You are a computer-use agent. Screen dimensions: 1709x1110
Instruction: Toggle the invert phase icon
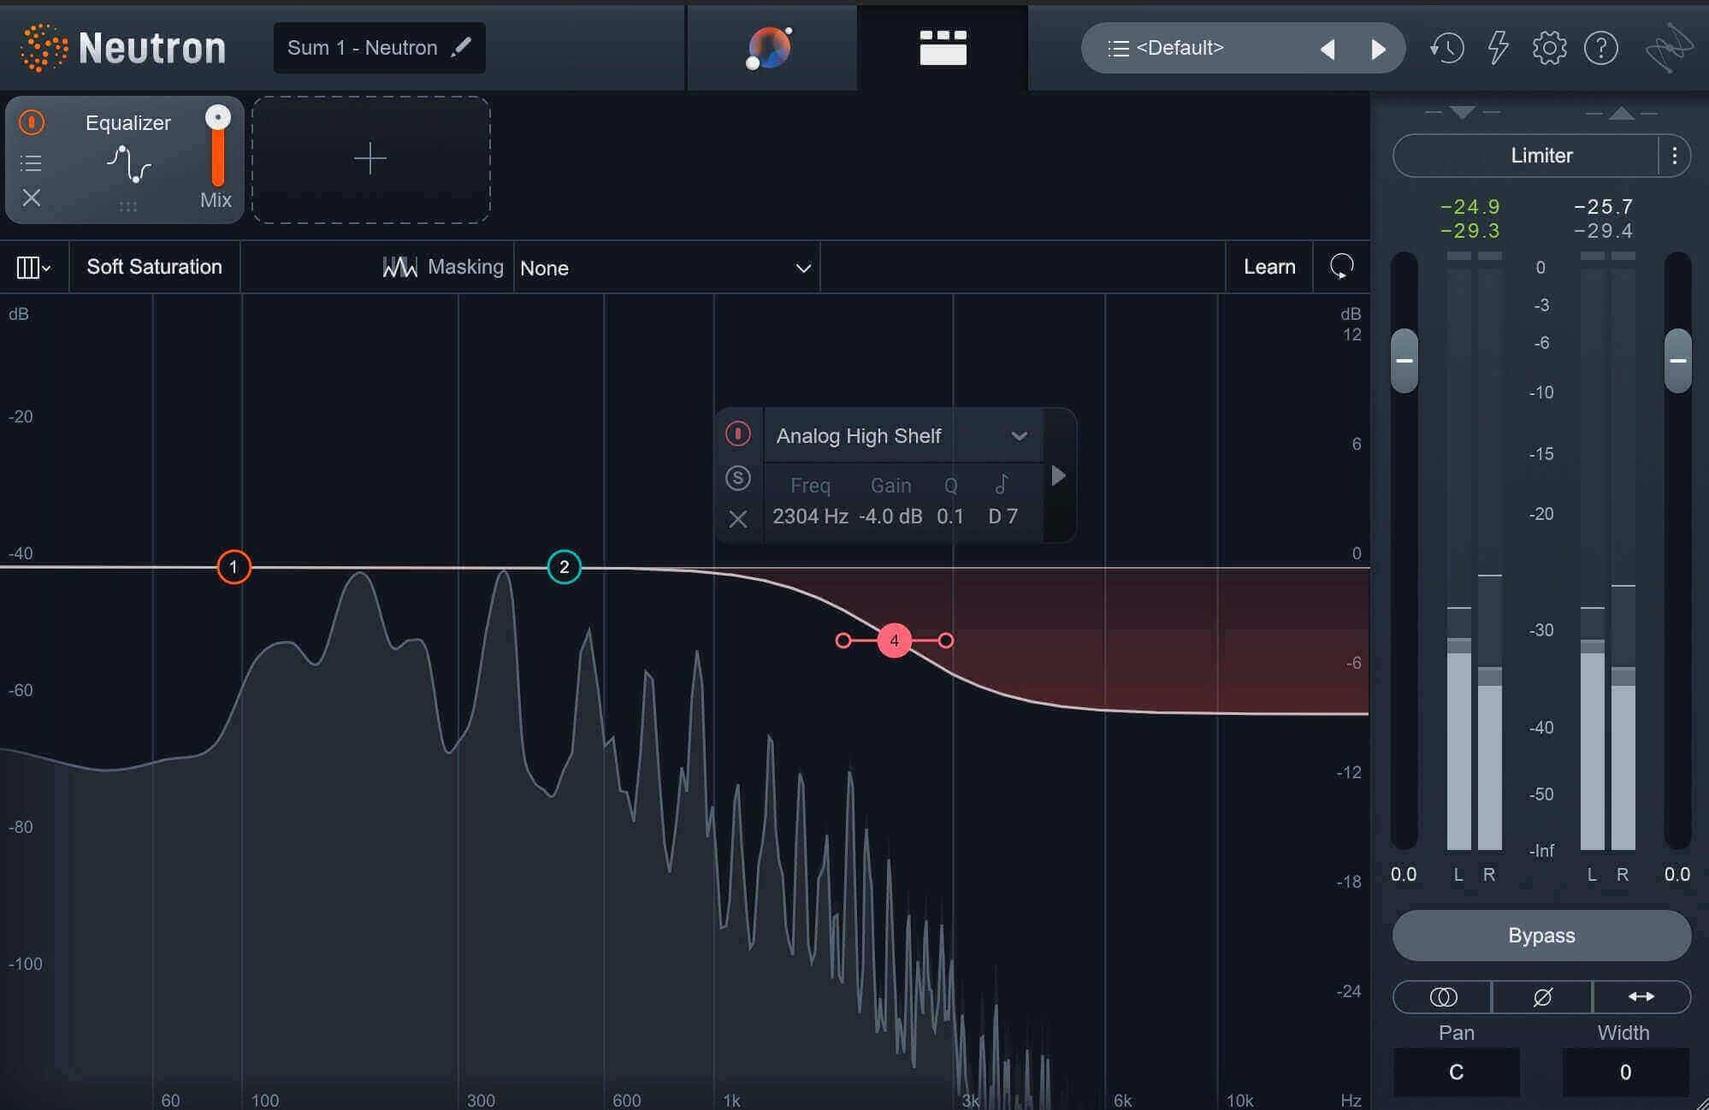pos(1542,997)
